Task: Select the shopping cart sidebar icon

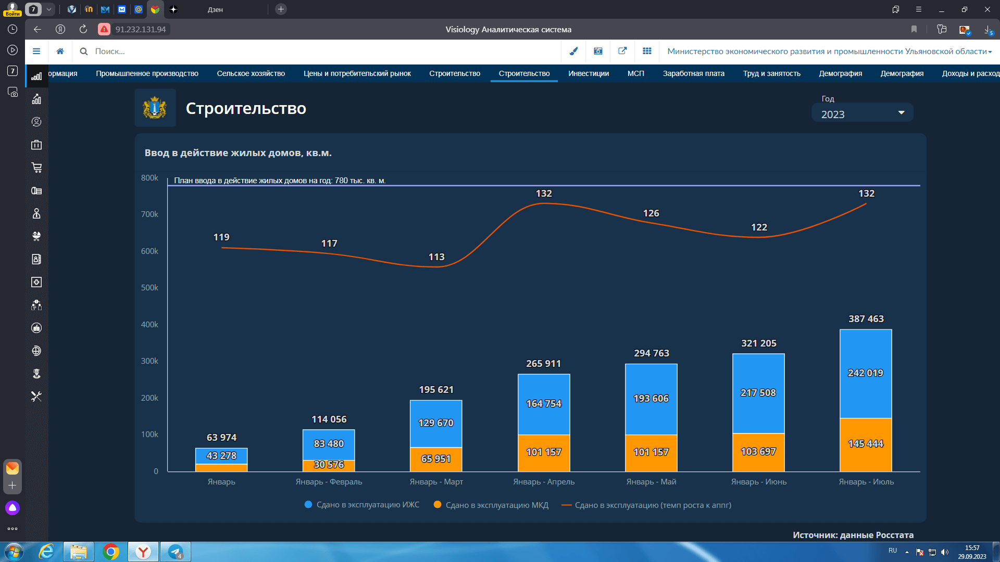Action: pyautogui.click(x=36, y=168)
